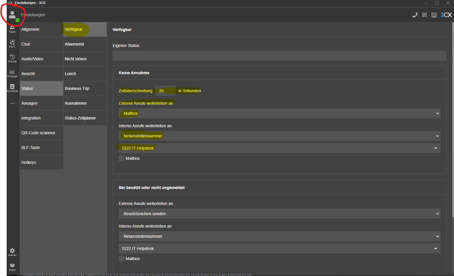This screenshot has height=276, width=454.
Task: Click the phone handset icon top right
Action: [415, 15]
